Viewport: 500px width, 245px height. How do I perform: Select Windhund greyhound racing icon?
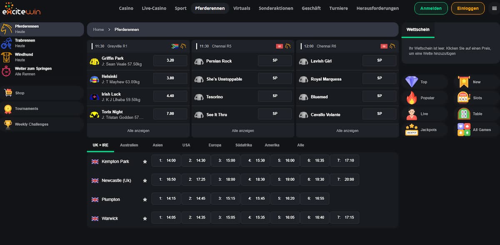(6, 57)
